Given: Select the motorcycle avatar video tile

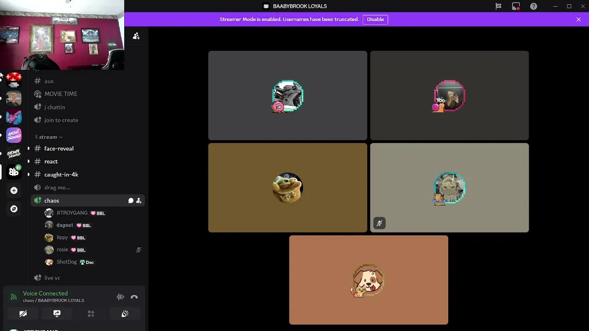Looking at the screenshot, I should pyautogui.click(x=288, y=96).
